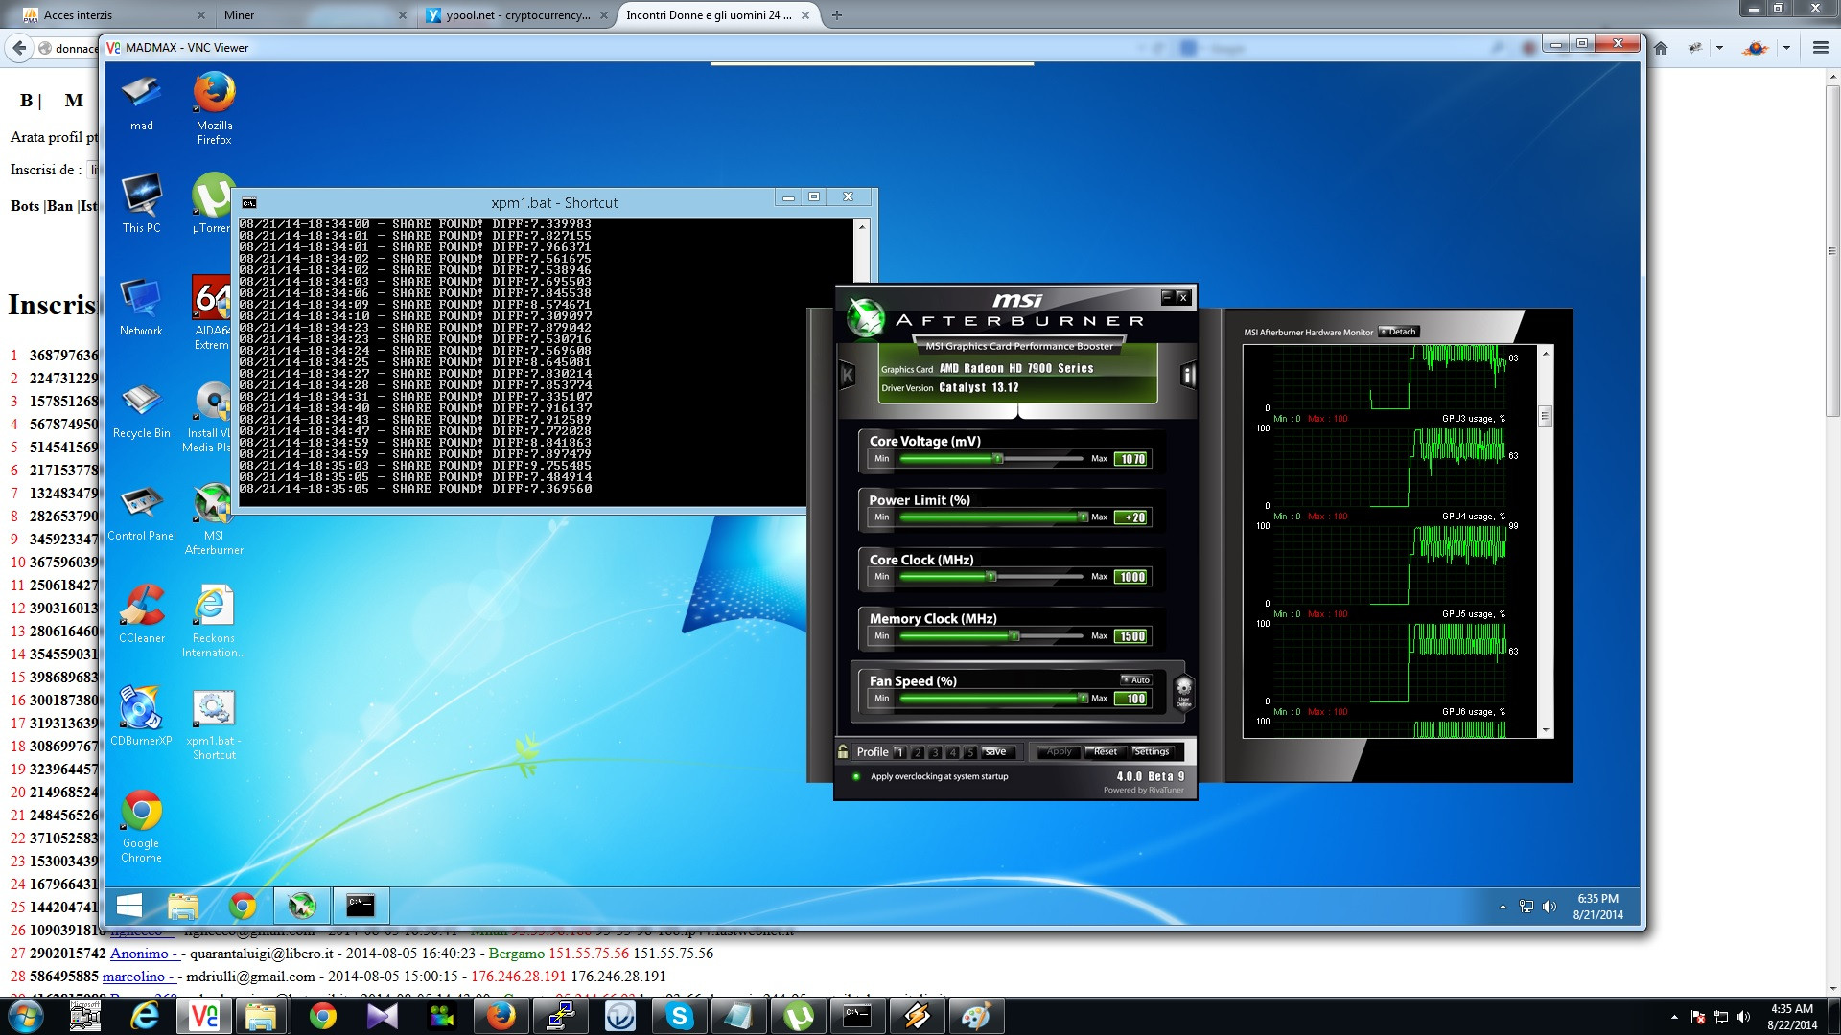Select Afterburner profile slot 1

[899, 752]
